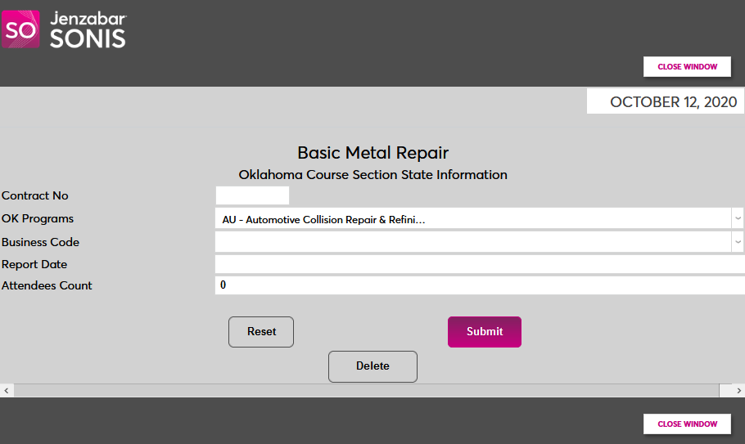This screenshot has height=444, width=745.
Task: Click the Attendees Count label
Action: 47,286
